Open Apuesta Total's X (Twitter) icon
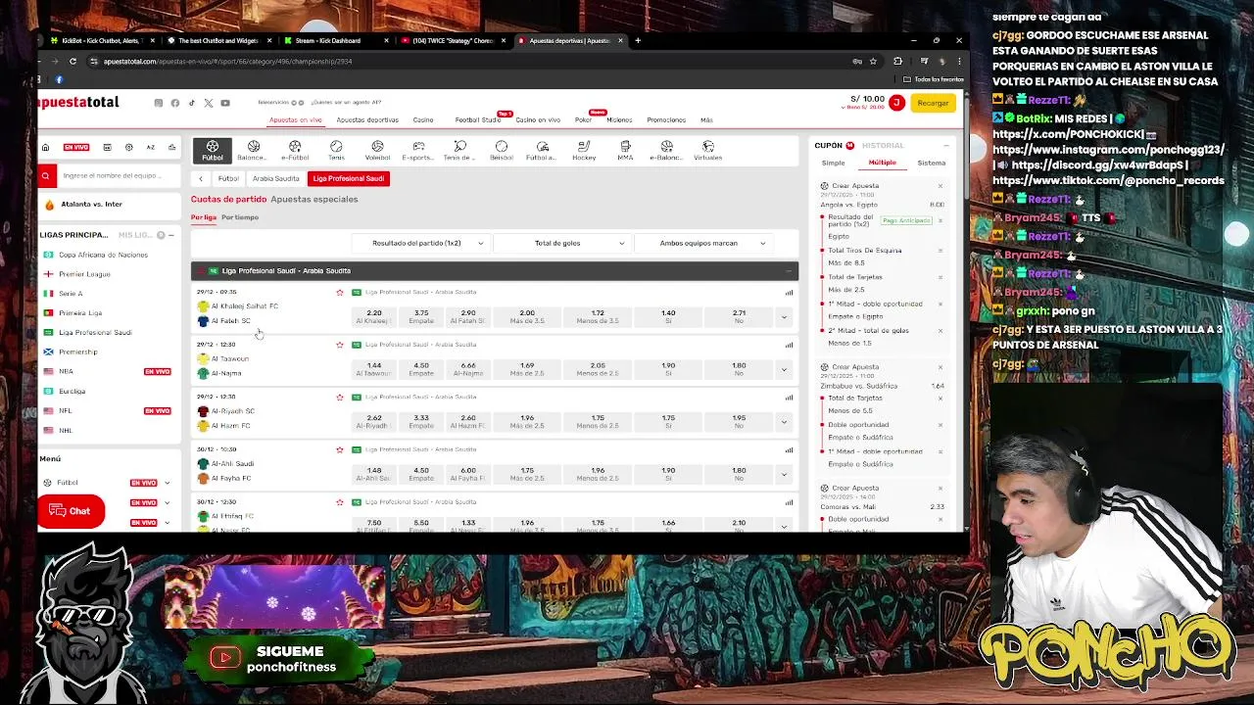Image resolution: width=1254 pixels, height=705 pixels. coord(208,103)
